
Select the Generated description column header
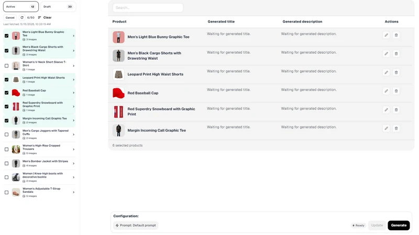tap(302, 21)
